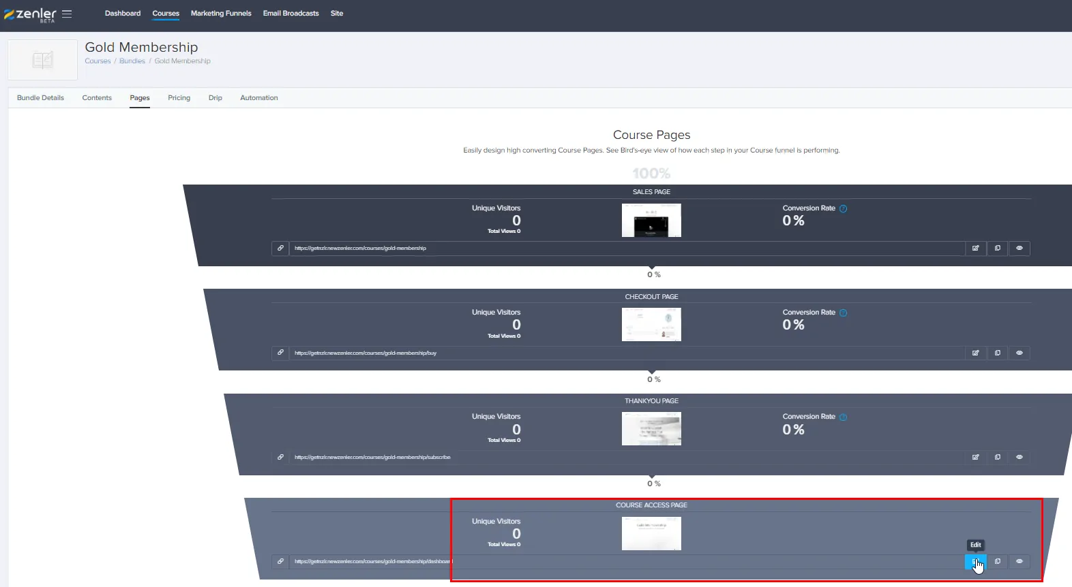Image resolution: width=1072 pixels, height=587 pixels.
Task: Click link icon beside Checkout Page URL
Action: 280,353
